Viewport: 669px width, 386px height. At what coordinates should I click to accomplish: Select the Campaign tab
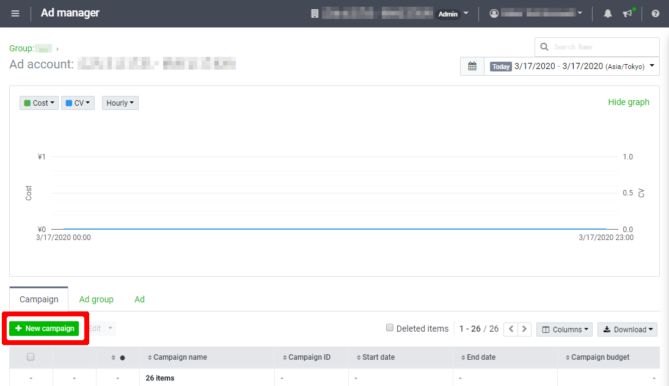click(39, 299)
